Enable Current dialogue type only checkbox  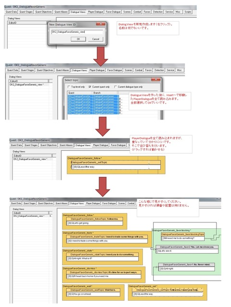[x=115, y=87]
